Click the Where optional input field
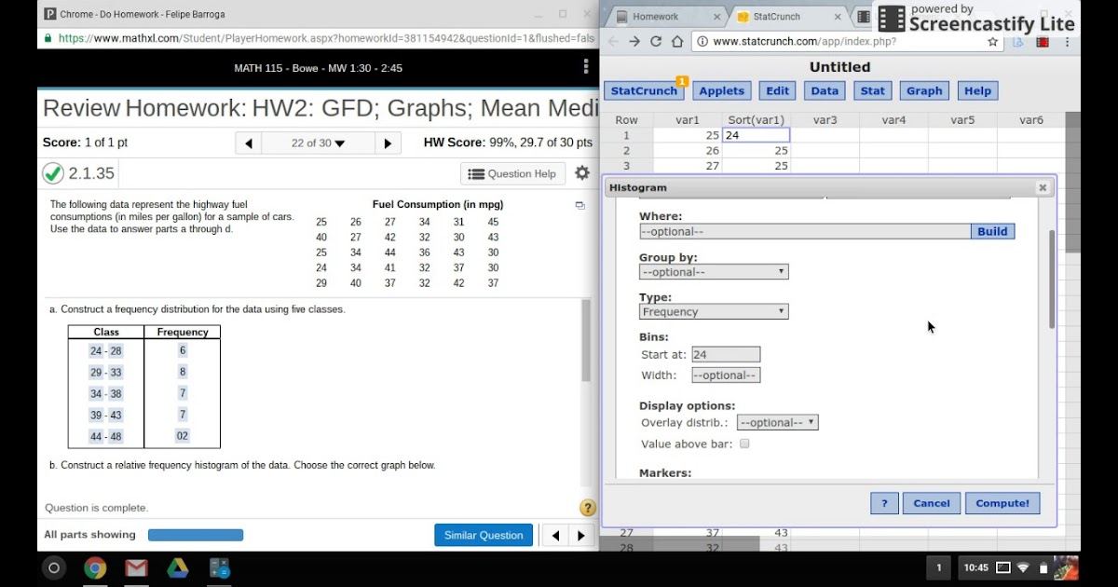 click(x=805, y=231)
